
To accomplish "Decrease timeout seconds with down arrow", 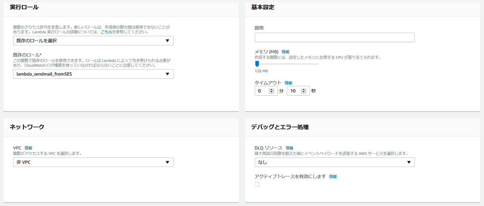I will point(304,92).
